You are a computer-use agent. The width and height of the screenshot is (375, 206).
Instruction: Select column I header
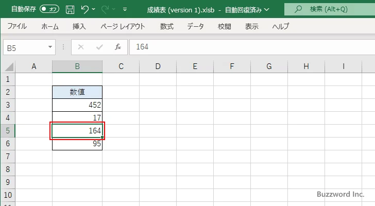344,66
